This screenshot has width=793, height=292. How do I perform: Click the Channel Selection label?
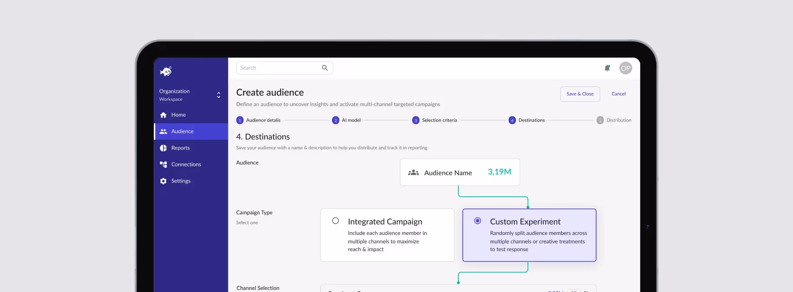click(x=258, y=288)
